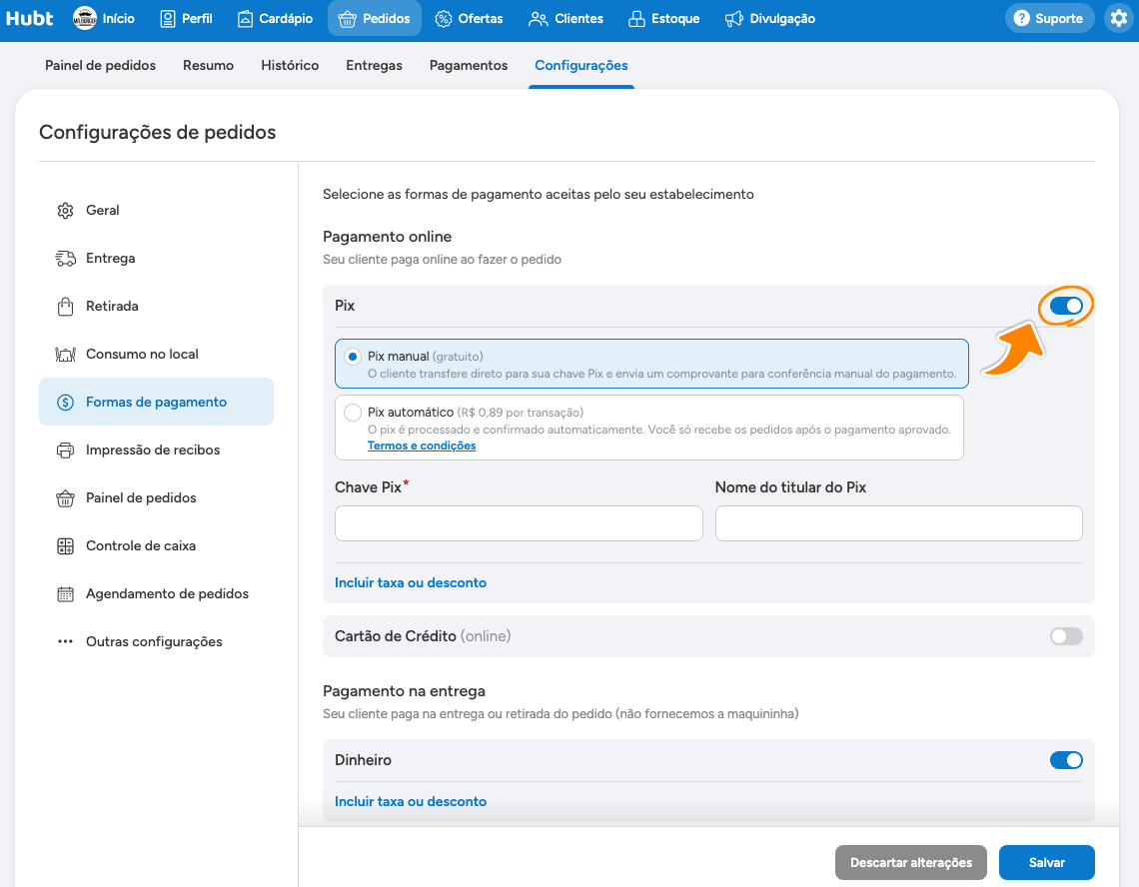Enable the Cartão de Crédito online toggle

point(1066,636)
